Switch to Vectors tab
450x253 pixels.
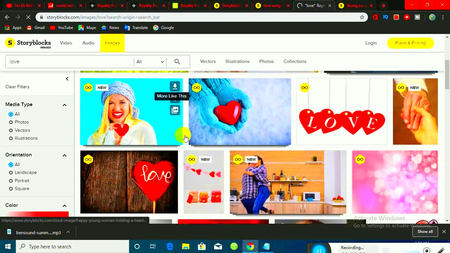point(208,61)
